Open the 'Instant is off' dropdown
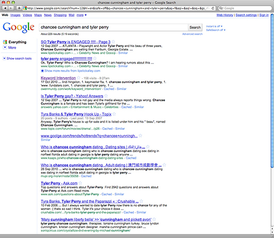This screenshot has height=238, width=274. click(x=214, y=26)
